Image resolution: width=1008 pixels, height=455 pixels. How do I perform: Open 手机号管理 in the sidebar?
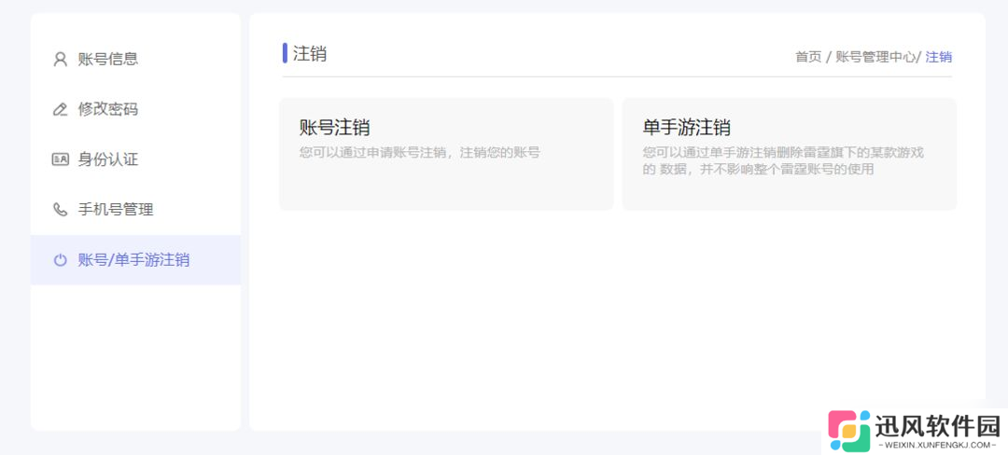point(135,209)
